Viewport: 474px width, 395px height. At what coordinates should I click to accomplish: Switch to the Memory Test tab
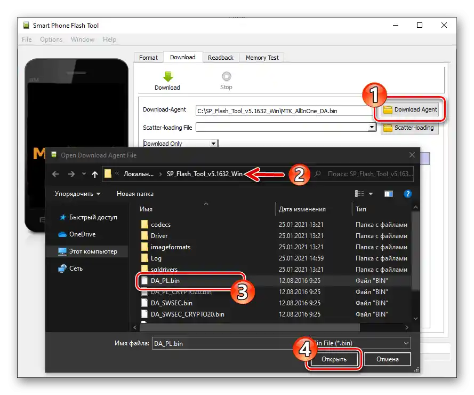tap(262, 58)
